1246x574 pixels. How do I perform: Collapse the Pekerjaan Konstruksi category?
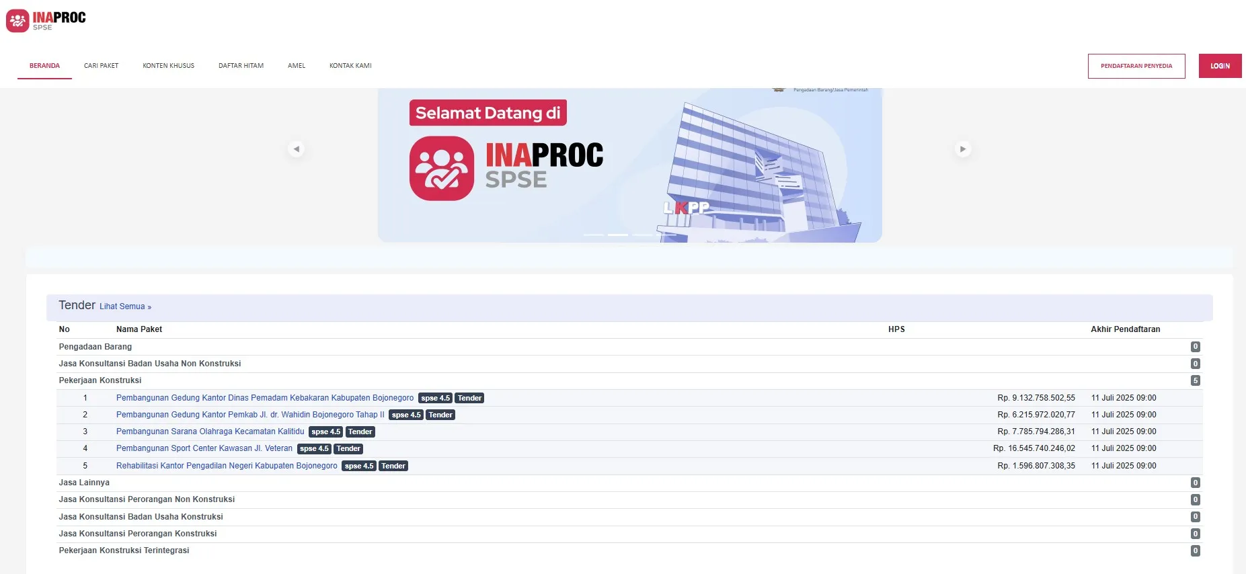point(100,380)
